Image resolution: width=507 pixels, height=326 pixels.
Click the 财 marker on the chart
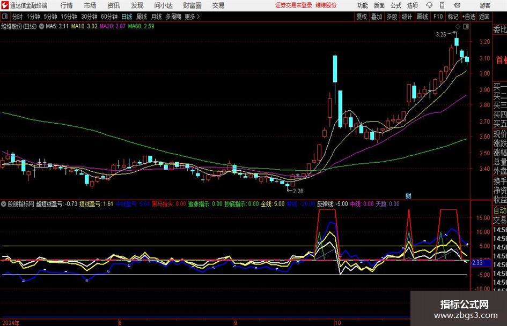point(408,196)
